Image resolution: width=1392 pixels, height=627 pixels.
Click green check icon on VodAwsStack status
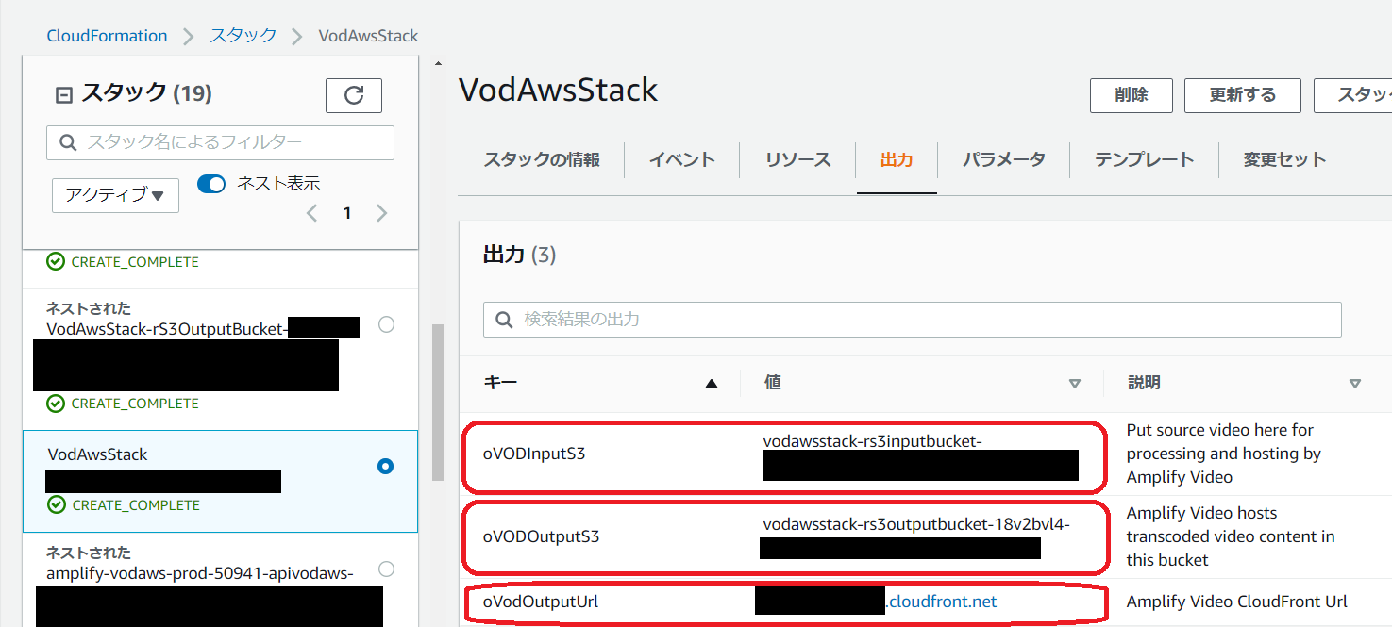pyautogui.click(x=57, y=504)
